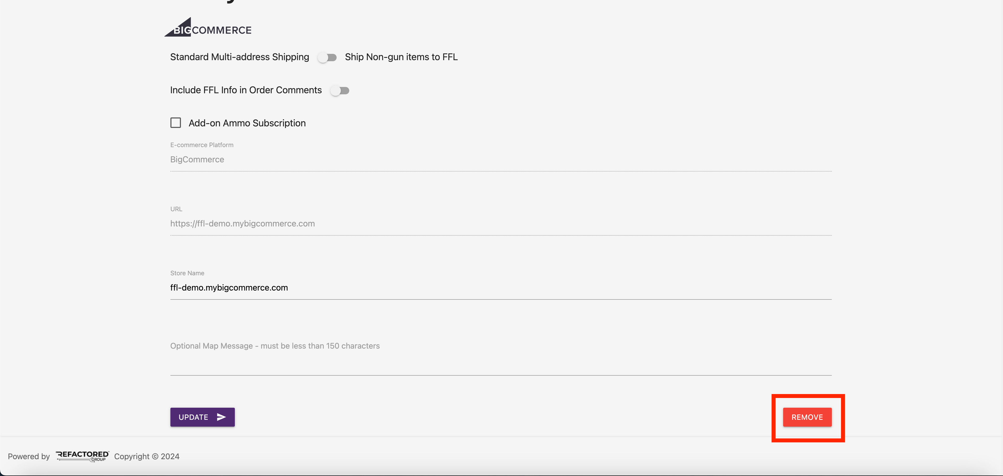Viewport: 1003px width, 476px height.
Task: Click the Standard Multi-address Shipping label
Action: (240, 57)
